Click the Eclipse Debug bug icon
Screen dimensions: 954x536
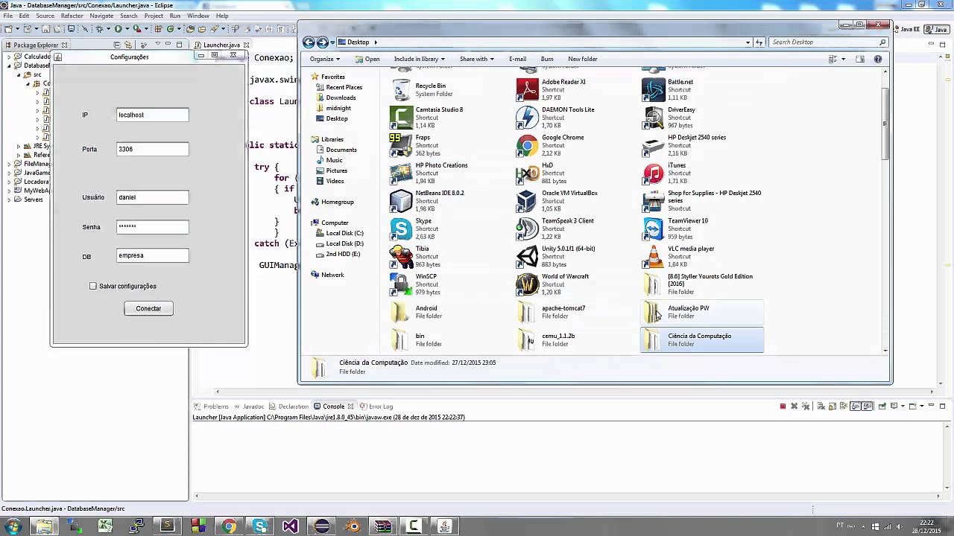[99, 29]
